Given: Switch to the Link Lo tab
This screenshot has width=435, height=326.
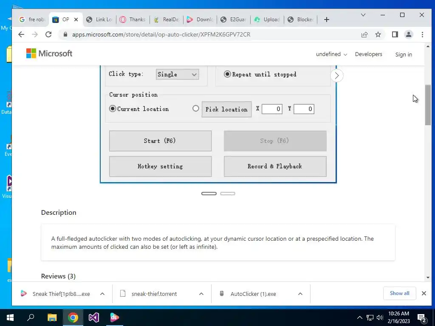Looking at the screenshot, I should point(99,20).
